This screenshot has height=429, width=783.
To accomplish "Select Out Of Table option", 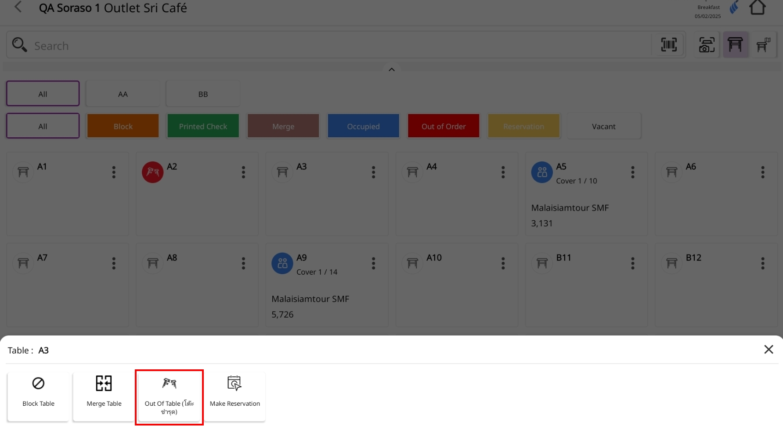I will click(x=169, y=397).
